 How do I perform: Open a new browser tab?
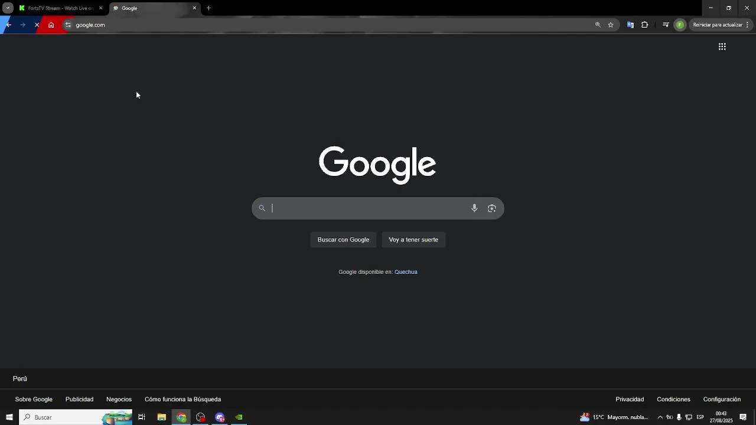[208, 8]
